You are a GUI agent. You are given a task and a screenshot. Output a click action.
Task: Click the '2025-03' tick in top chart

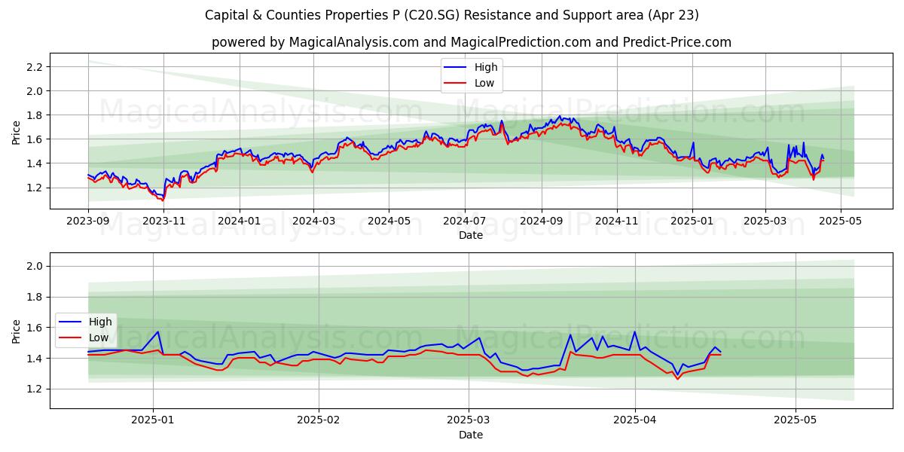coord(765,221)
